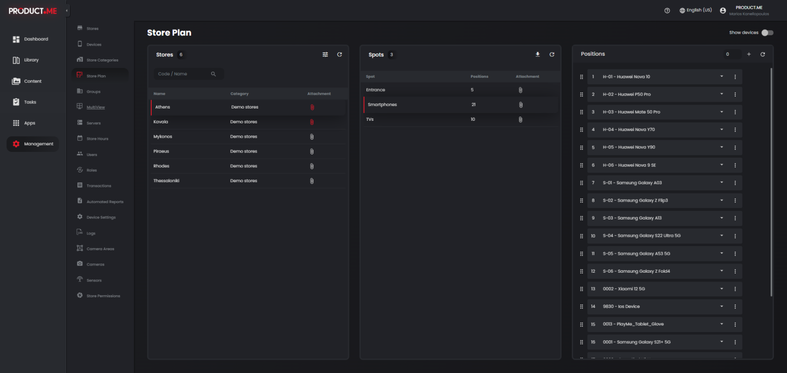Add a new position with the plus button

click(x=749, y=54)
